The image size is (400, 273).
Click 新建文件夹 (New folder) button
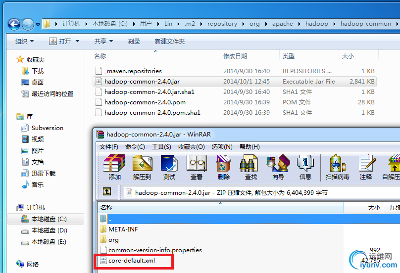click(170, 41)
